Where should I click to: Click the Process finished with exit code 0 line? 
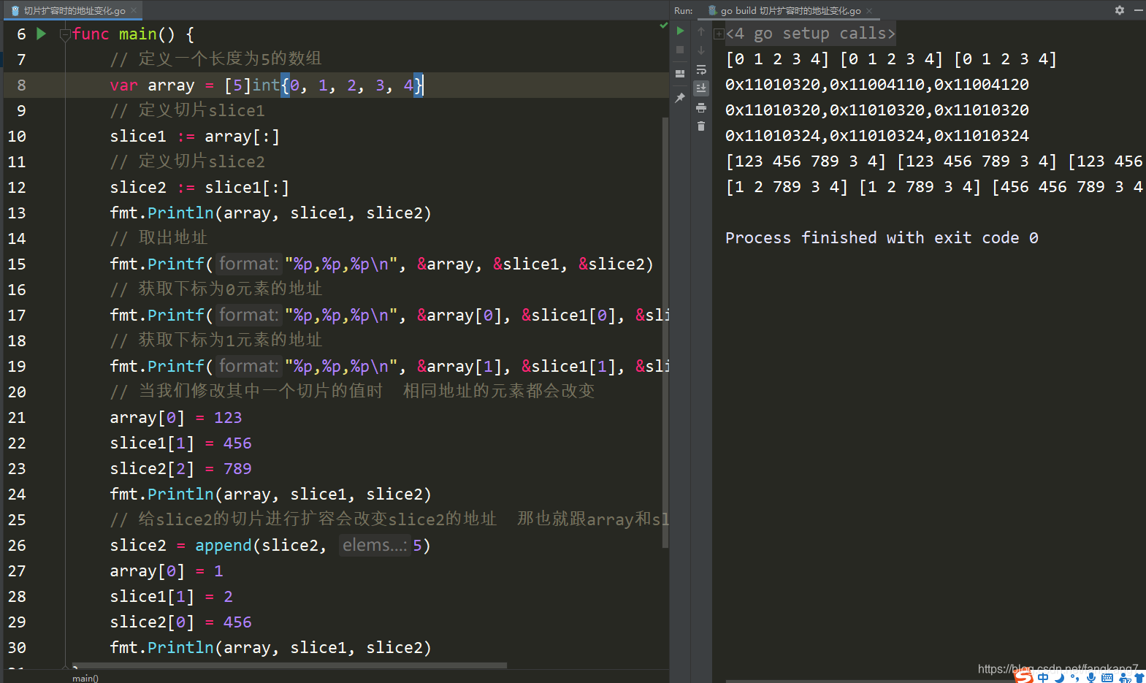[882, 238]
